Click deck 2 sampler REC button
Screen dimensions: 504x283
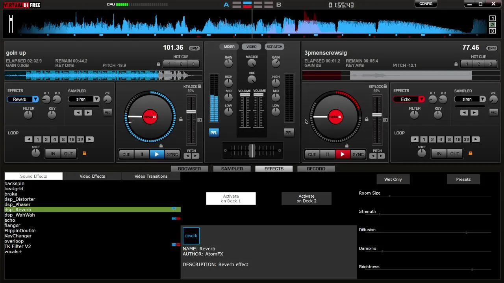pos(493,112)
